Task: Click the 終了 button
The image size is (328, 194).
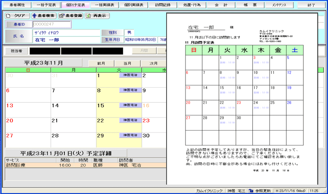Action: click(x=311, y=5)
